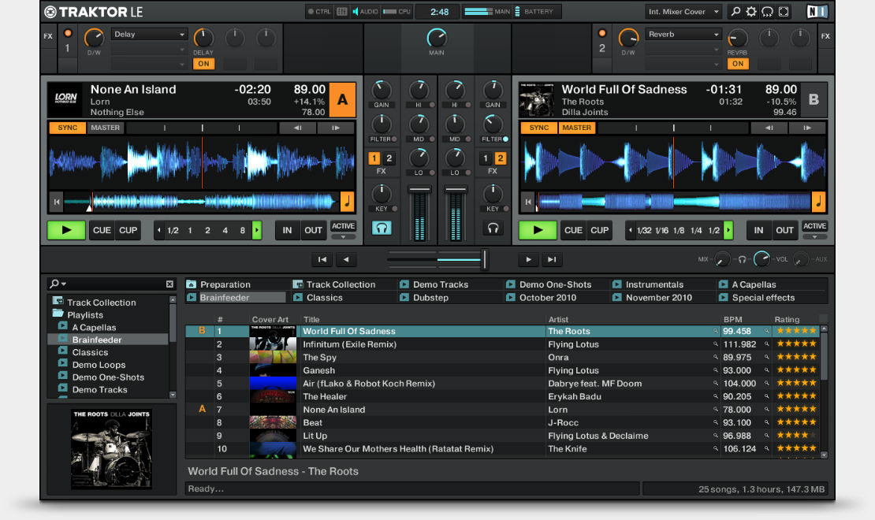This screenshot has width=875, height=520.
Task: Click the fullscreen icon in header
Action: pyautogui.click(x=783, y=12)
